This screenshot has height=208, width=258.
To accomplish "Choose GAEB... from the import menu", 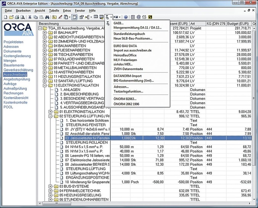I will [118, 23].
